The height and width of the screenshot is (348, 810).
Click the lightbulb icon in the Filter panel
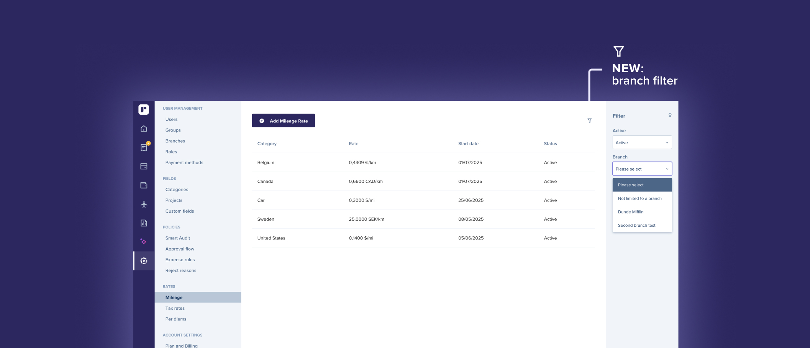pyautogui.click(x=670, y=115)
